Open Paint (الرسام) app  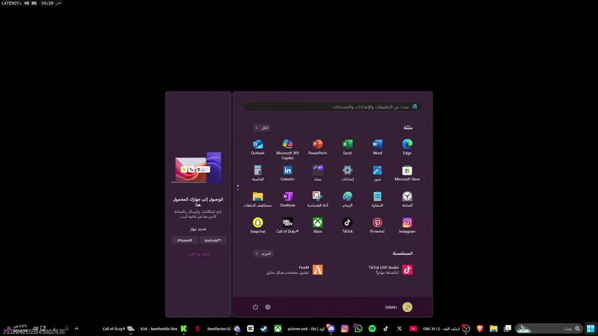point(348,199)
